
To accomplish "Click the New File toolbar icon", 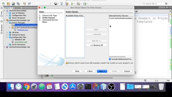I will tap(3, 4).
